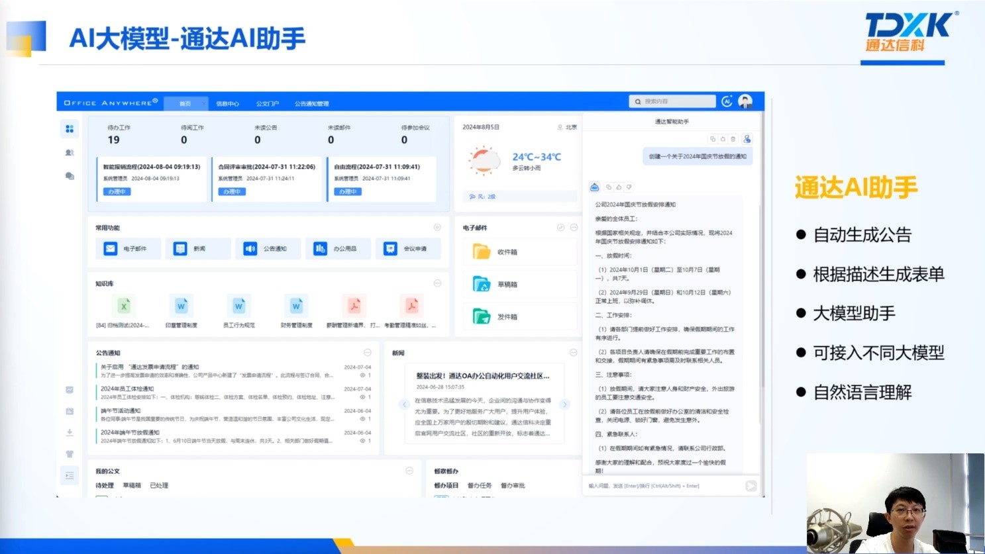Click 办理中 on 自由流程 card
The width and height of the screenshot is (985, 554).
(x=348, y=191)
